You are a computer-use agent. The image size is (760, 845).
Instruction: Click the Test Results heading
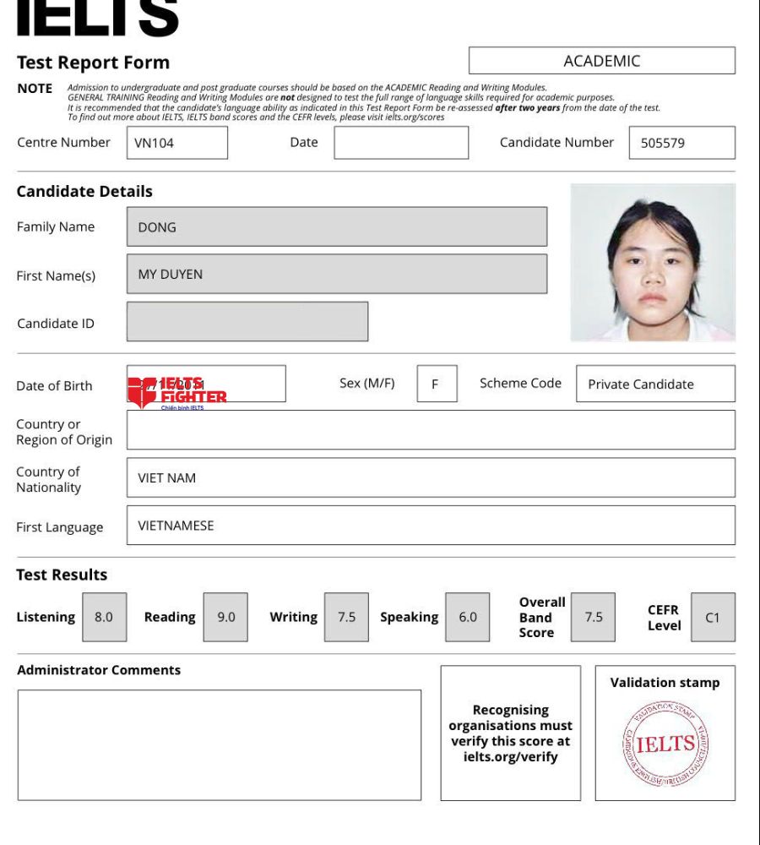coord(62,575)
